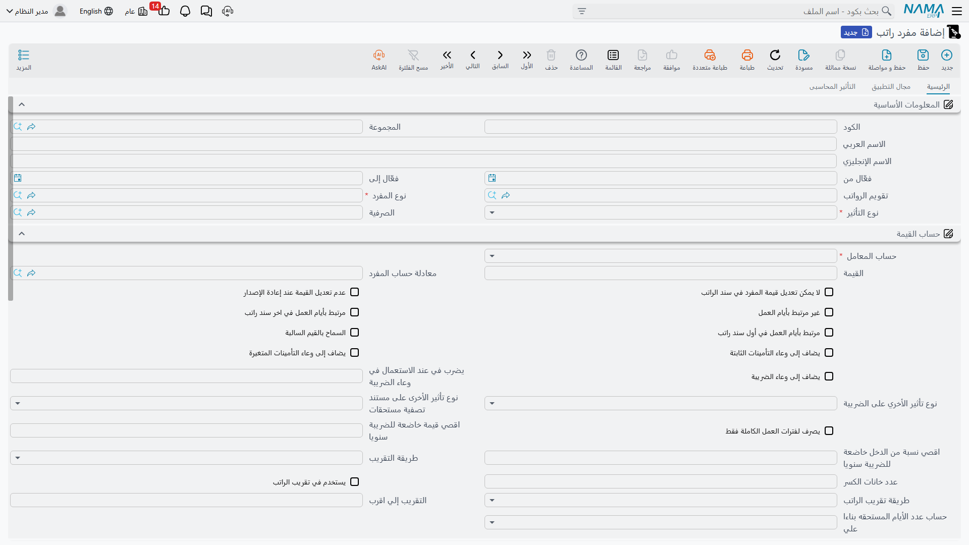
Task: Switch to الرئيسية tab
Action: pyautogui.click(x=938, y=86)
